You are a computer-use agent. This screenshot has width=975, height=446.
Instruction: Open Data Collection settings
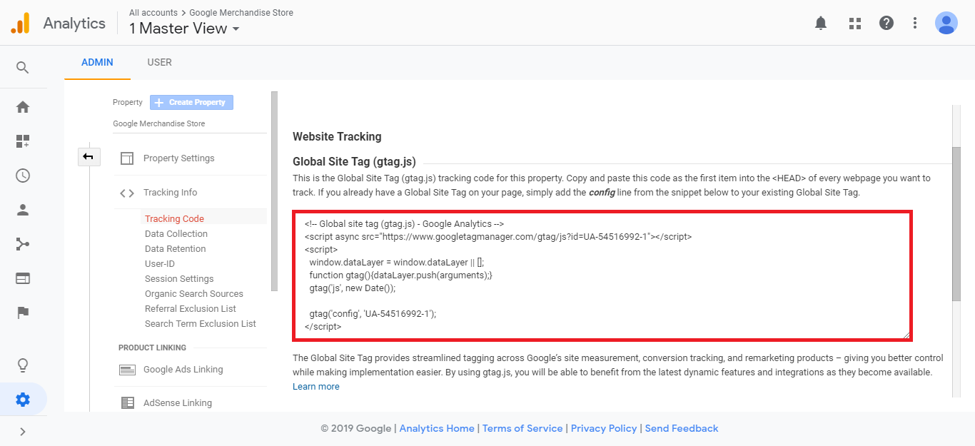(176, 234)
